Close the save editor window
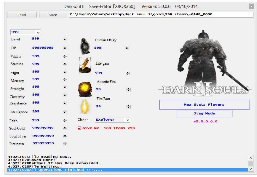The height and width of the screenshot is (177, 257). pyautogui.click(x=251, y=6)
